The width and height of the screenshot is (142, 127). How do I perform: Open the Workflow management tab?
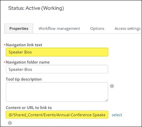point(59,28)
